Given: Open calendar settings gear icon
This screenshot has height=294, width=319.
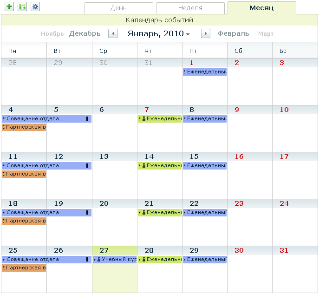Looking at the screenshot, I should click(35, 7).
